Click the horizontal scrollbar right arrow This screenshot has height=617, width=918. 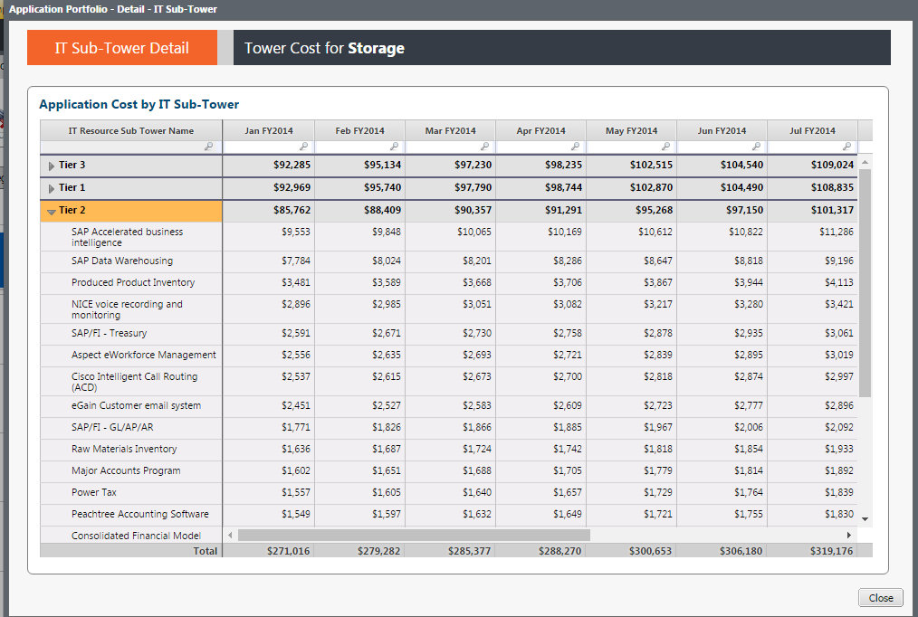point(849,535)
